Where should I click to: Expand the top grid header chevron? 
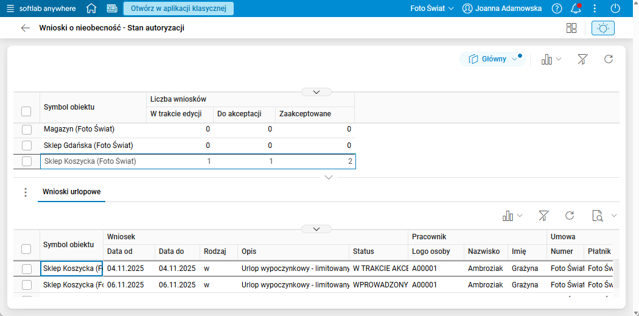coord(316,92)
